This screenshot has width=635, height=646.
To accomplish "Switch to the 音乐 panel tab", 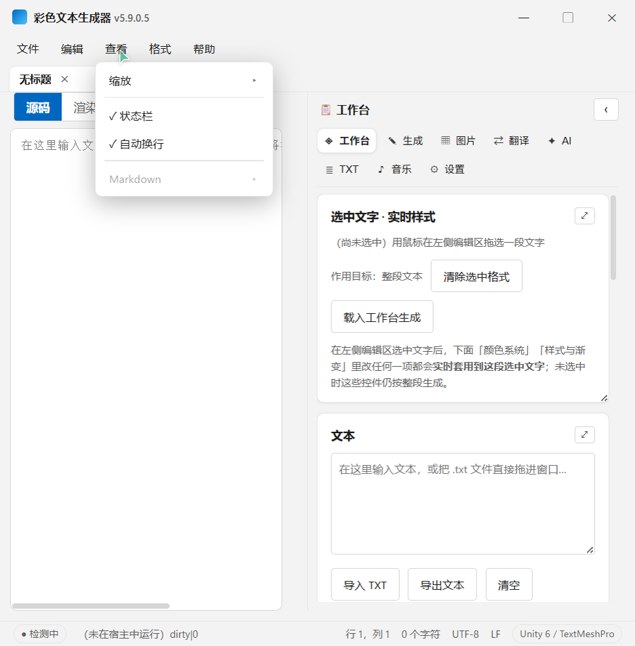I will coord(395,169).
